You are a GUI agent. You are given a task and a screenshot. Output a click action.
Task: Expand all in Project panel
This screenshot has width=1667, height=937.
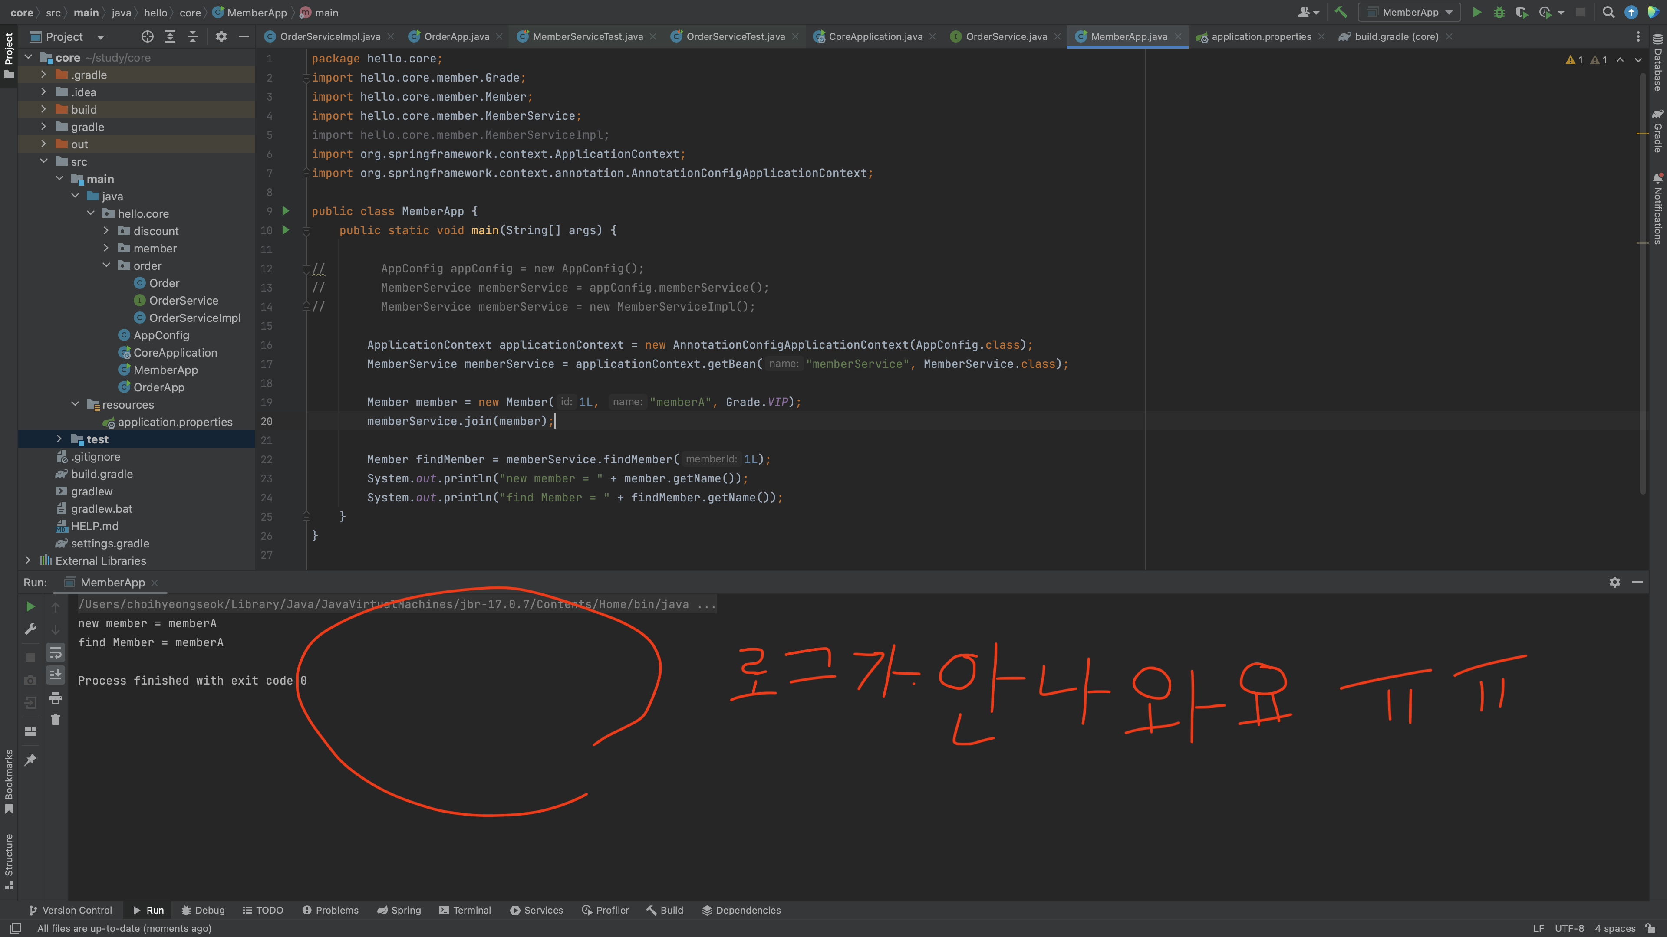[x=170, y=37]
